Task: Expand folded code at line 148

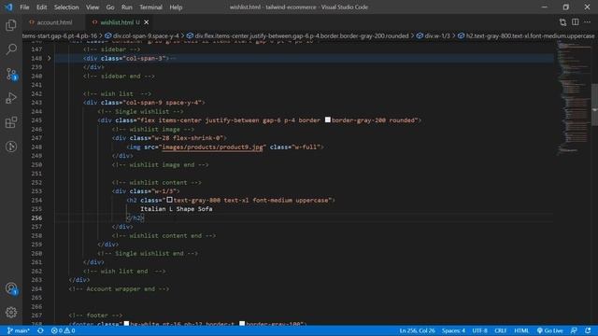Action: [50, 58]
